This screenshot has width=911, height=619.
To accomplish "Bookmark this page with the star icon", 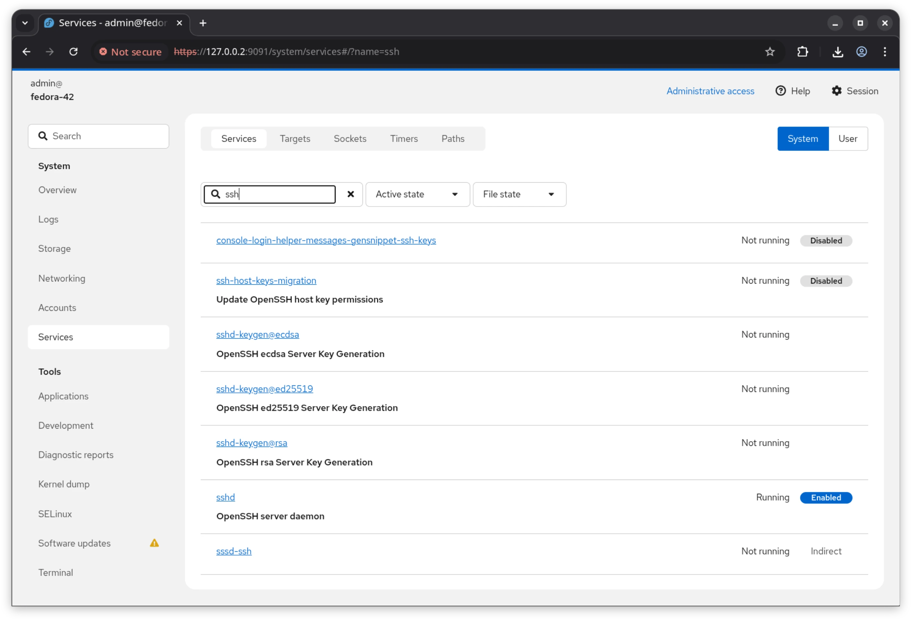I will (x=770, y=51).
